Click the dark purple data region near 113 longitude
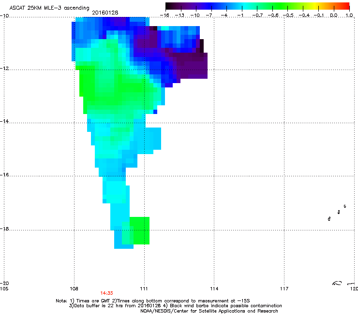 (192, 66)
